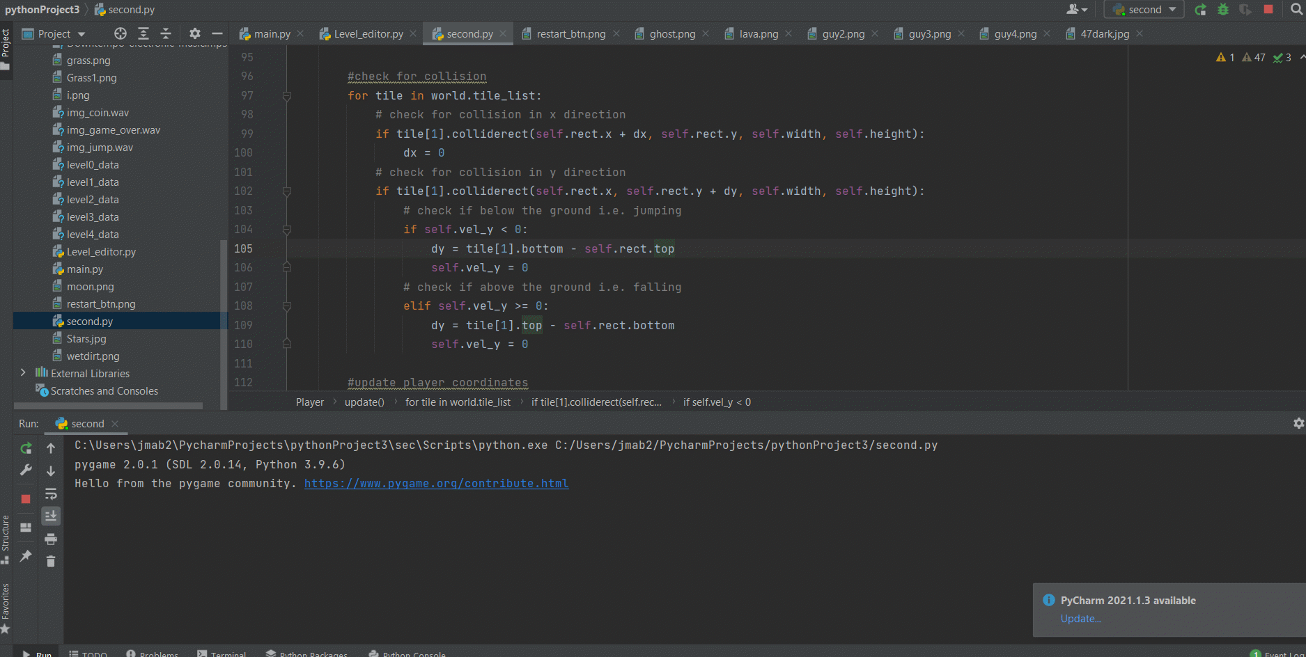Viewport: 1306px width, 657px height.
Task: Stop the running program in top toolbar
Action: pos(1268,10)
